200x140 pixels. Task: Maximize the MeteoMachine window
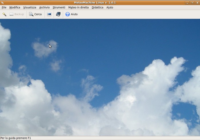click(192, 3)
